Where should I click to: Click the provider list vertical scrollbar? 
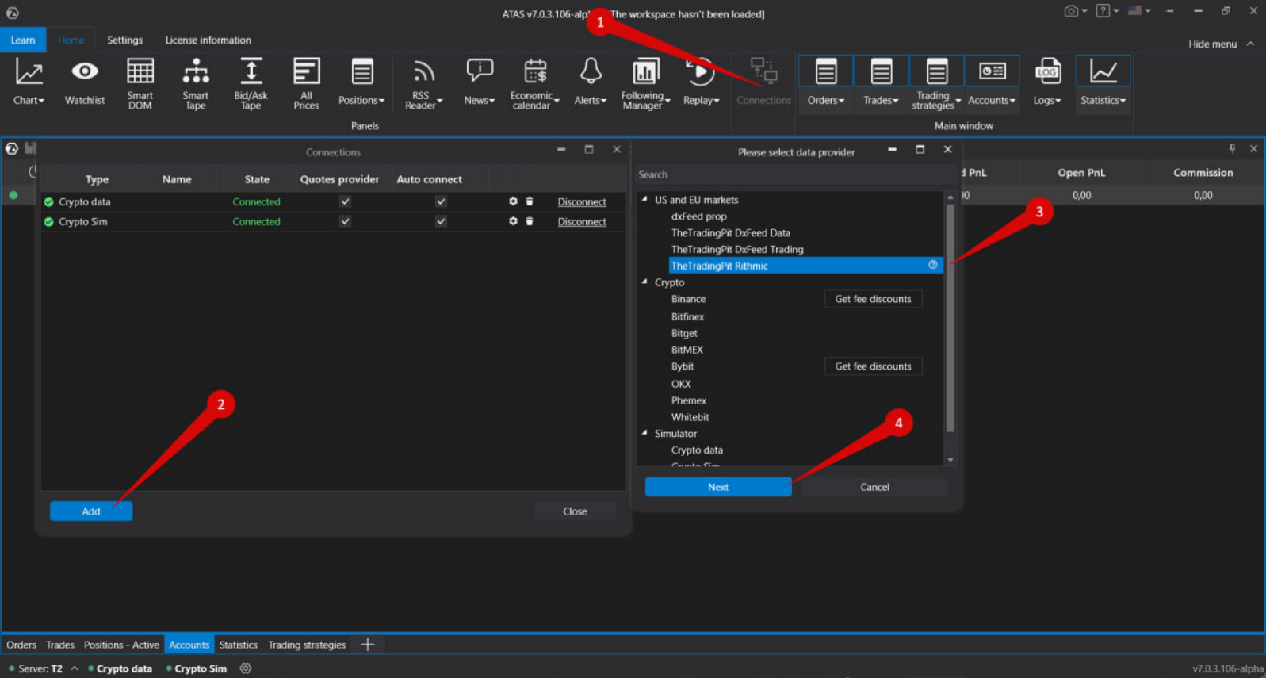coord(950,317)
